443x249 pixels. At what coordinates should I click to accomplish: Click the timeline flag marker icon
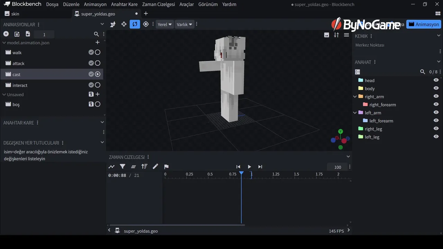tap(166, 167)
